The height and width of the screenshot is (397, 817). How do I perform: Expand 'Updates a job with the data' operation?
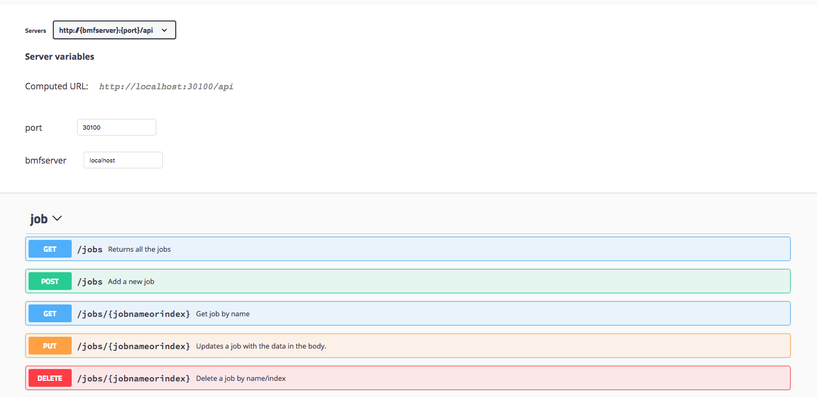[261, 346]
